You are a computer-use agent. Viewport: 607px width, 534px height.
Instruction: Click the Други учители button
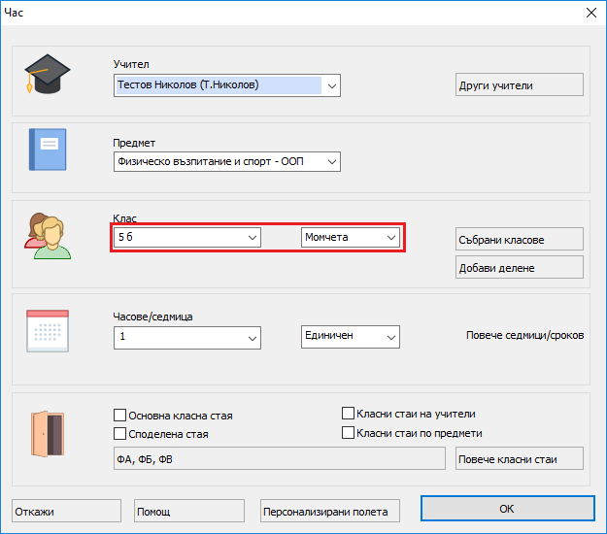(520, 85)
